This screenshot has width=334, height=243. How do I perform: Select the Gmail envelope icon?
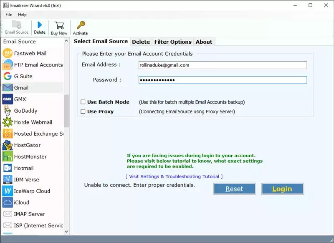[x=8, y=88]
